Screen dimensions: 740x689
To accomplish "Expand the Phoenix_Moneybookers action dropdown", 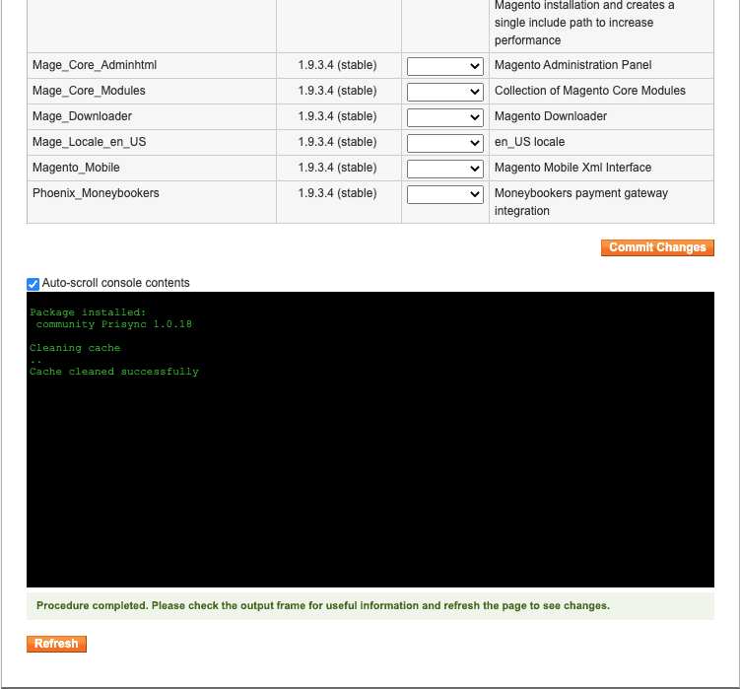I will click(445, 194).
